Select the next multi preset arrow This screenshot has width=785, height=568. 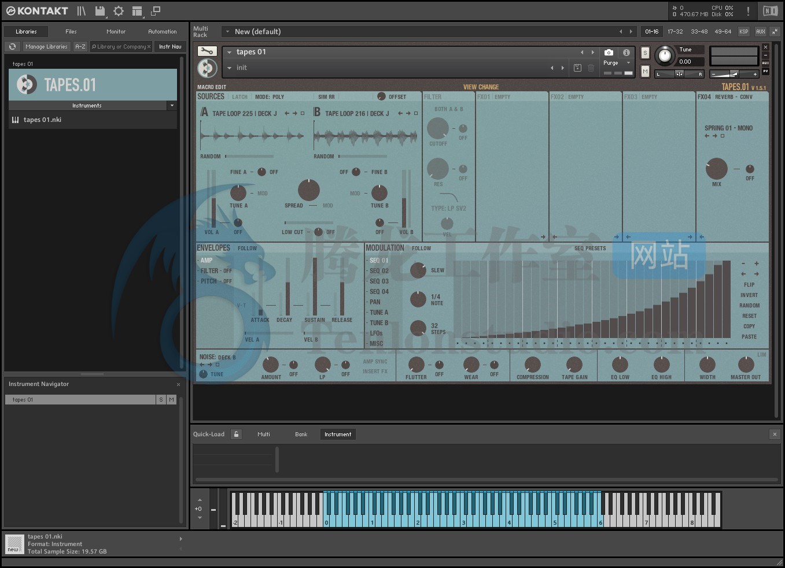(x=631, y=32)
